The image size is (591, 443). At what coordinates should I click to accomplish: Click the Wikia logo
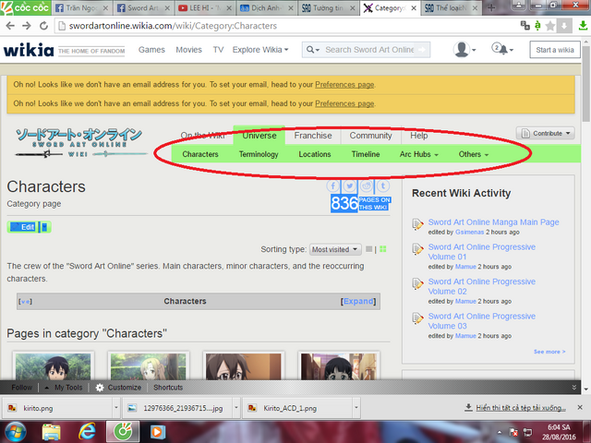click(29, 50)
